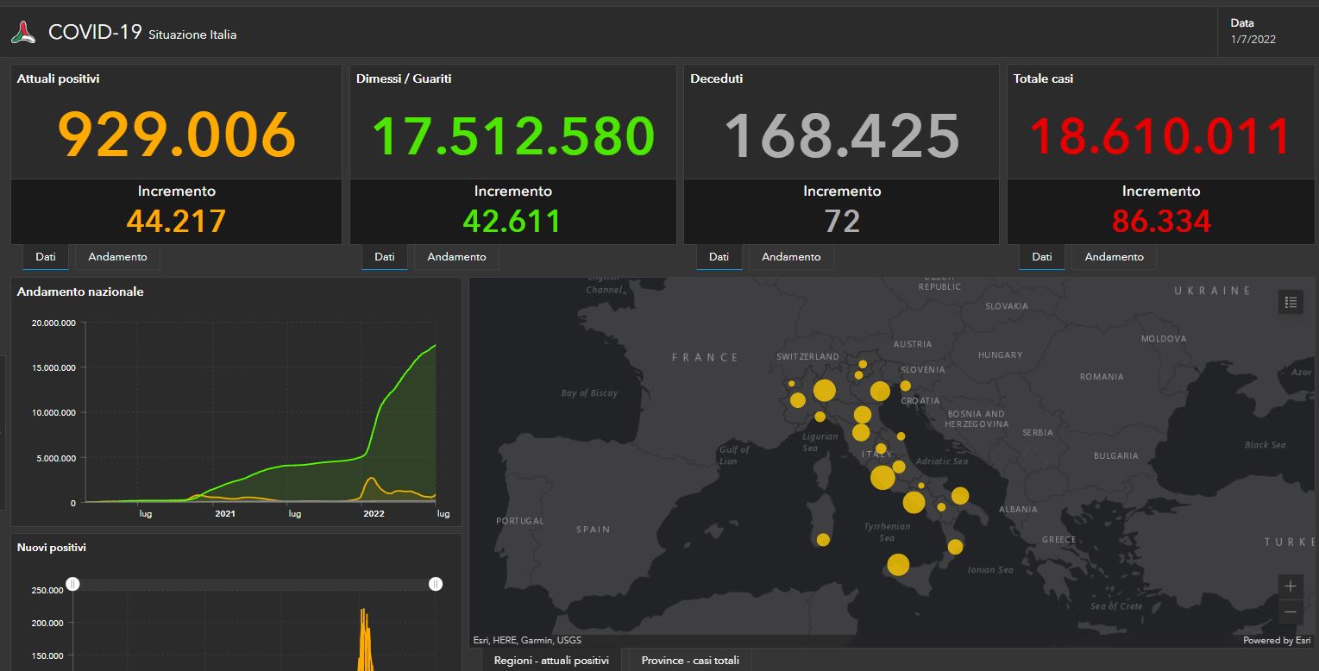Select Andamento tab under Totale casi
1319x671 pixels.
(1114, 257)
